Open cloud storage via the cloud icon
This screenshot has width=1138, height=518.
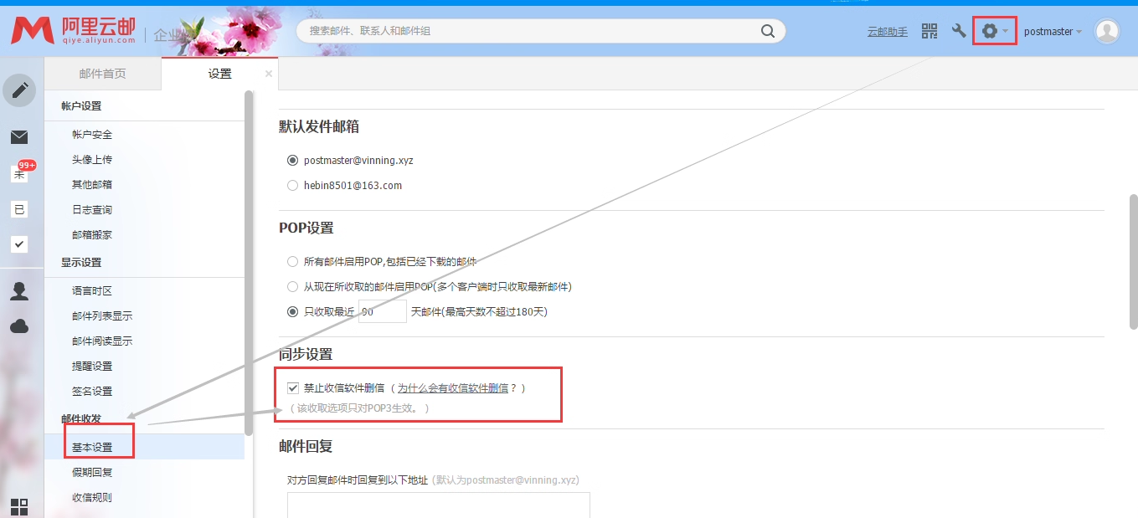(x=20, y=326)
